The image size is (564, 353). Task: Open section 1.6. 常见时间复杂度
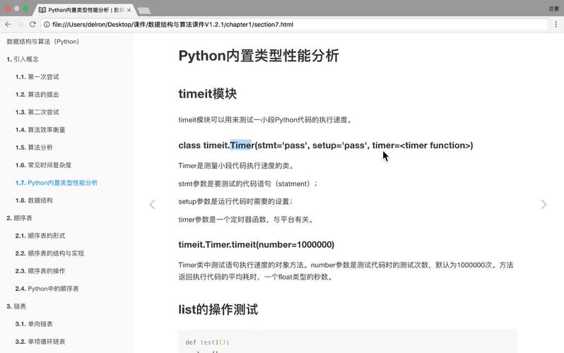(x=44, y=165)
